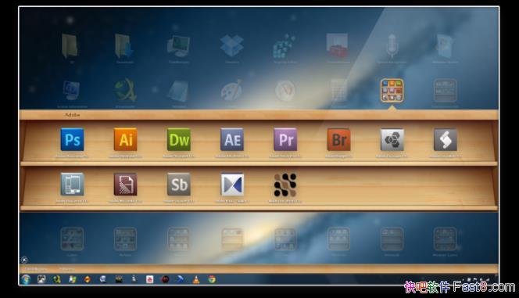Open the picture frame taskbar icon beside Start
519x298 pixels.
pos(41,279)
